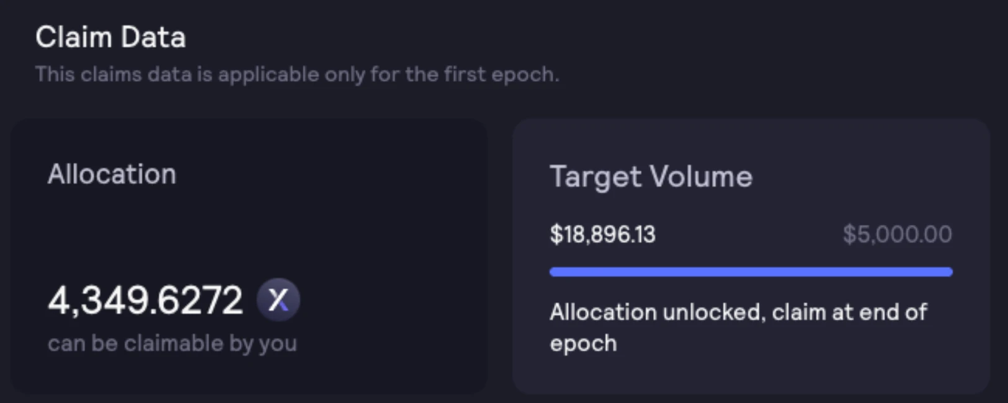Image resolution: width=1008 pixels, height=403 pixels.
Task: Click the phrase 'first epoch.' in the subtitle
Action: tap(501, 74)
